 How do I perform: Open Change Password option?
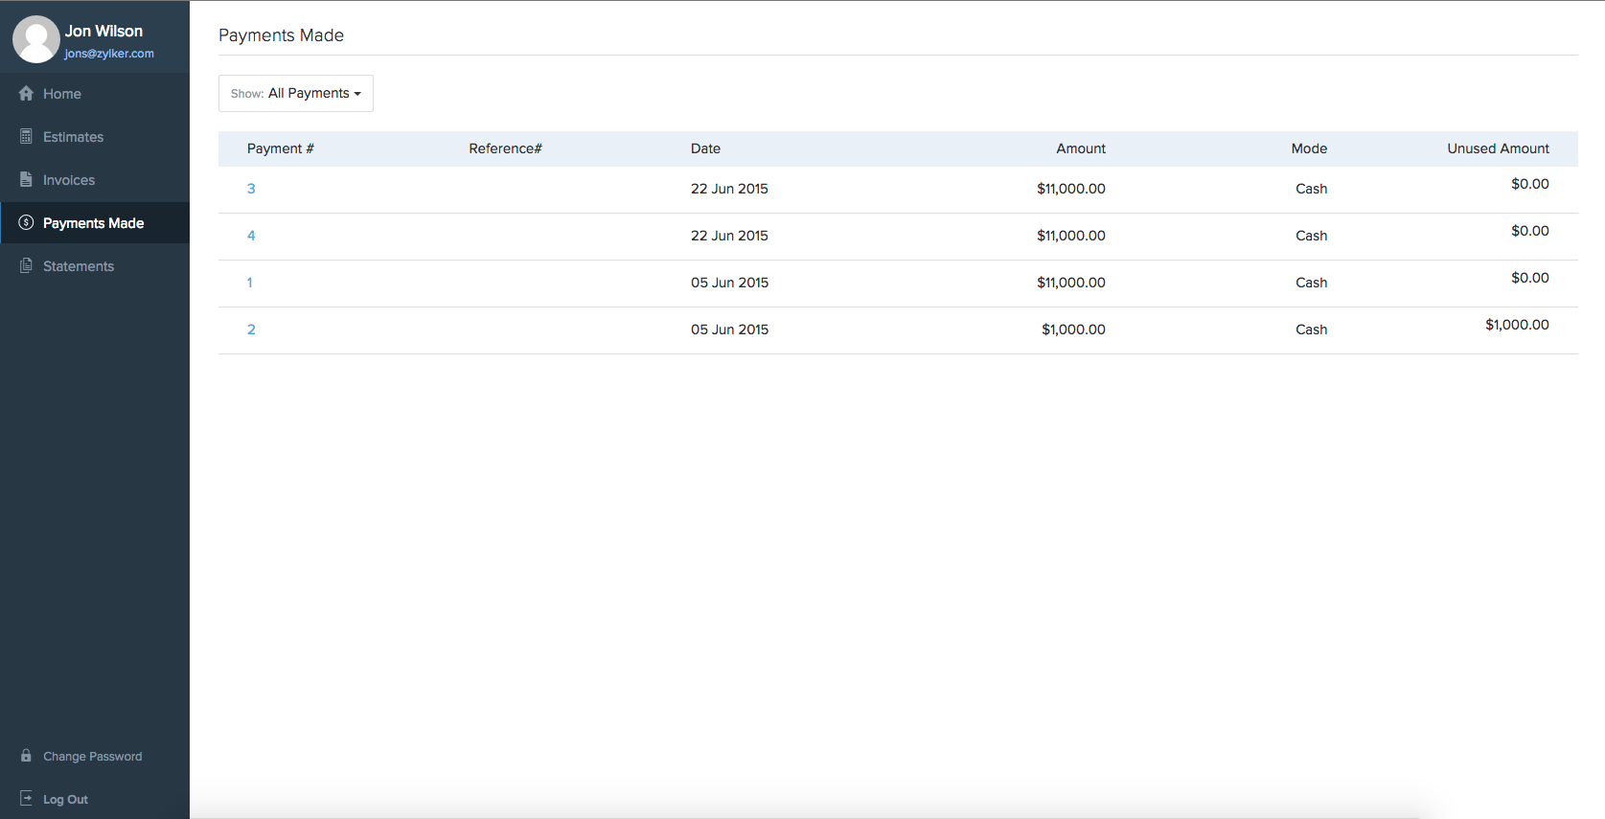[92, 756]
